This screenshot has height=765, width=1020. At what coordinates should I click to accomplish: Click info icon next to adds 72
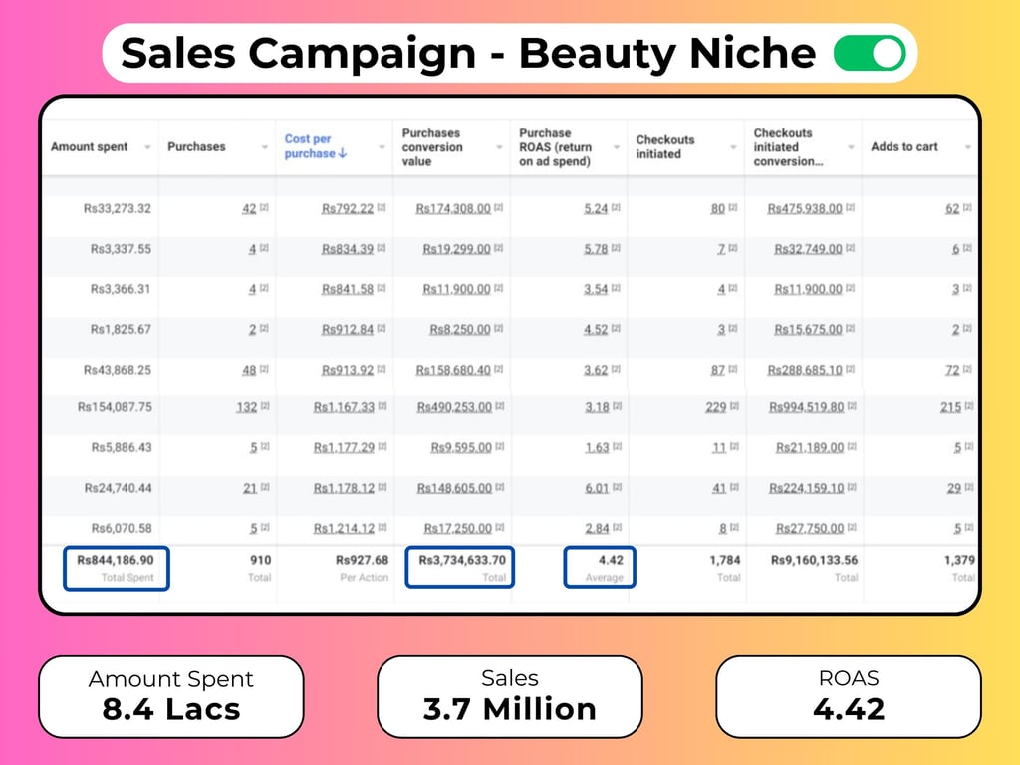[967, 369]
